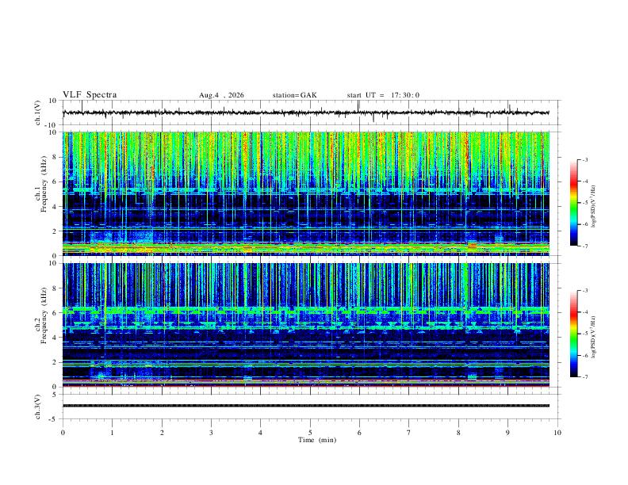Click the "ch.1(V)" vertical axis label
Viewport: 628px width, 485px height.
click(37, 113)
